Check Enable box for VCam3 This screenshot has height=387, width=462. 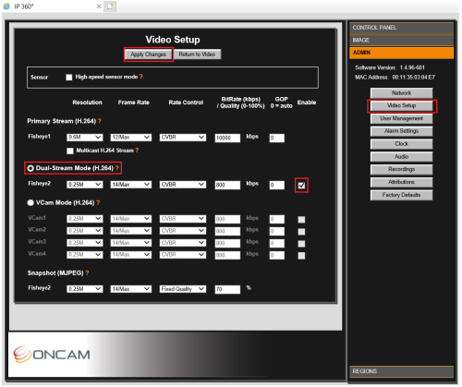pos(301,244)
